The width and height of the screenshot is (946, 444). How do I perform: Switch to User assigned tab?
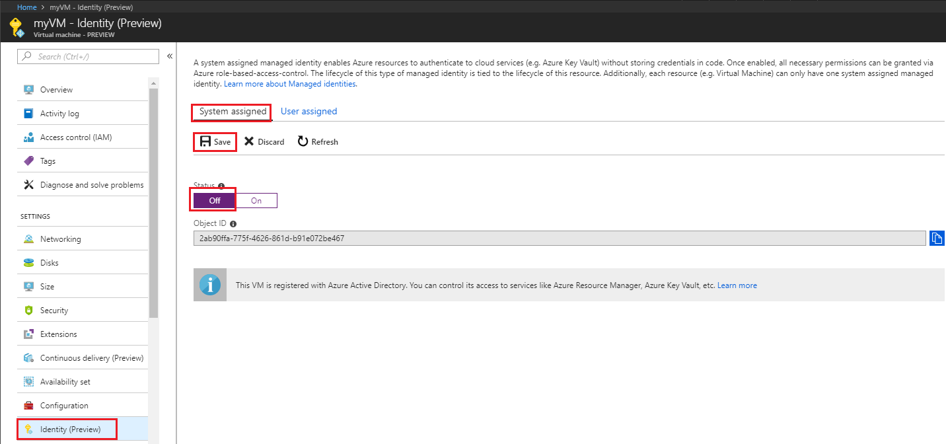point(309,111)
